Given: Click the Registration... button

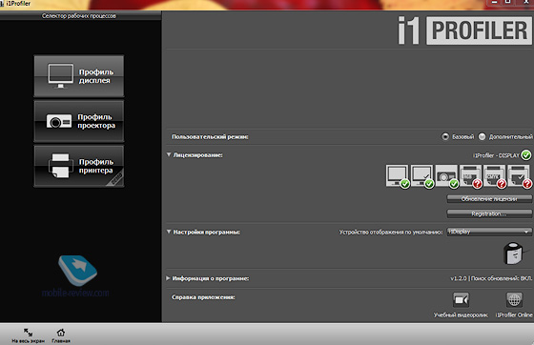Looking at the screenshot, I should point(489,213).
